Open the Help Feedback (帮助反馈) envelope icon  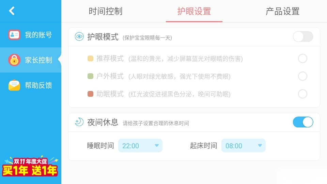coord(14,85)
